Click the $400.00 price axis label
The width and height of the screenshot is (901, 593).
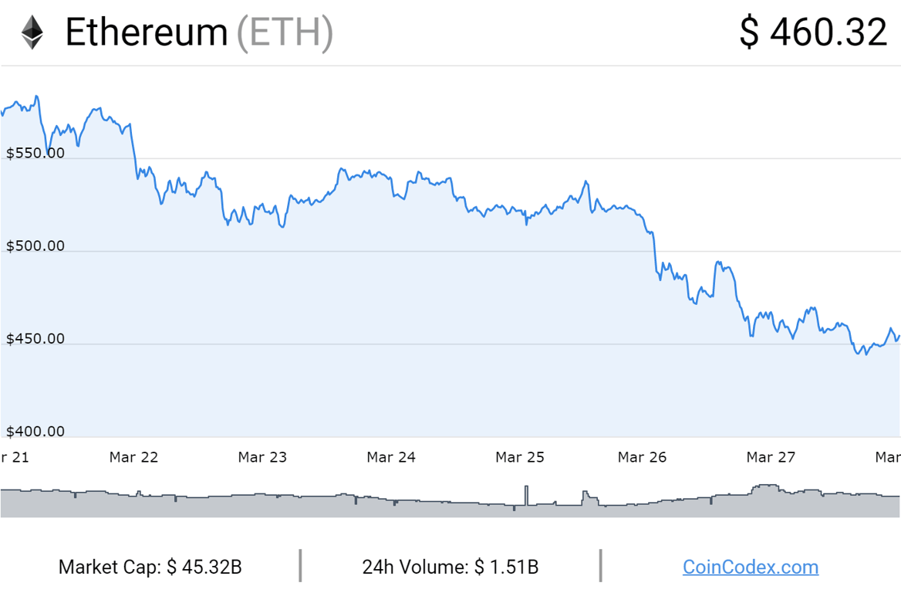pos(35,432)
